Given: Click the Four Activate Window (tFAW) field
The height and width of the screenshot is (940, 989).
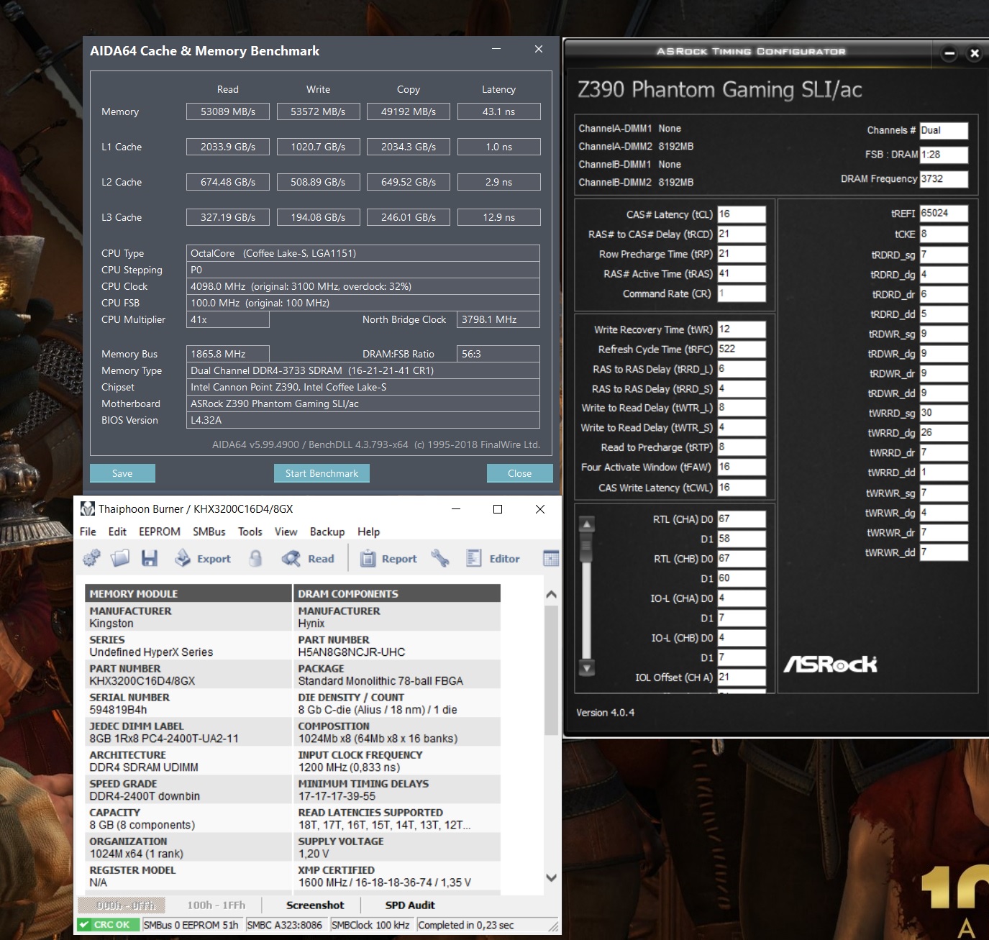Looking at the screenshot, I should pyautogui.click(x=742, y=467).
